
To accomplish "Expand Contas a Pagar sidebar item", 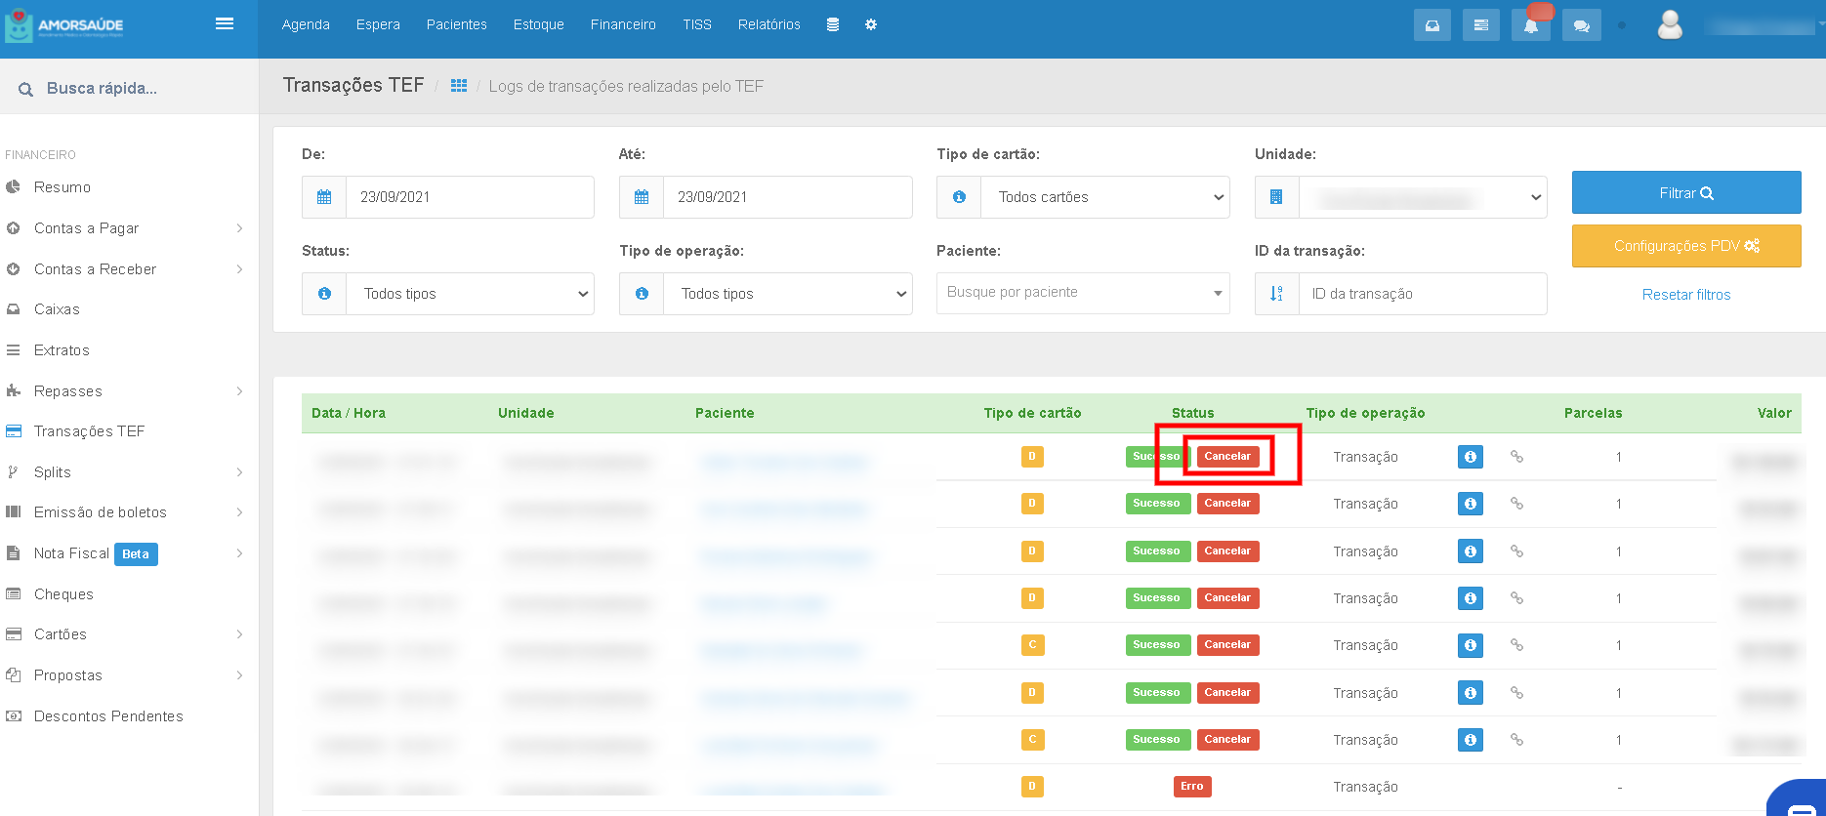I will (x=129, y=228).
